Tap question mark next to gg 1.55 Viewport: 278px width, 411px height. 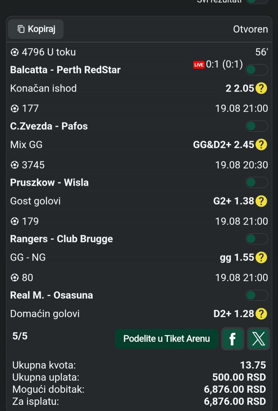(x=261, y=257)
